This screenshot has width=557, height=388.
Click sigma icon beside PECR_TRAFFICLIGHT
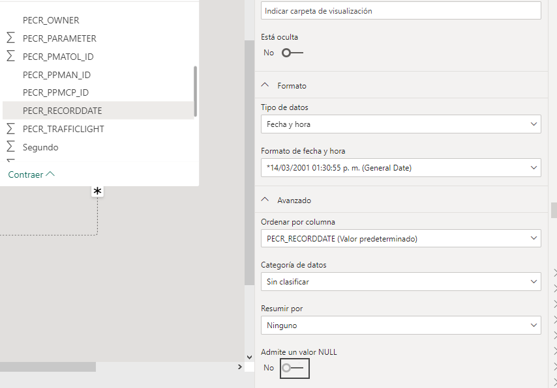(11, 128)
